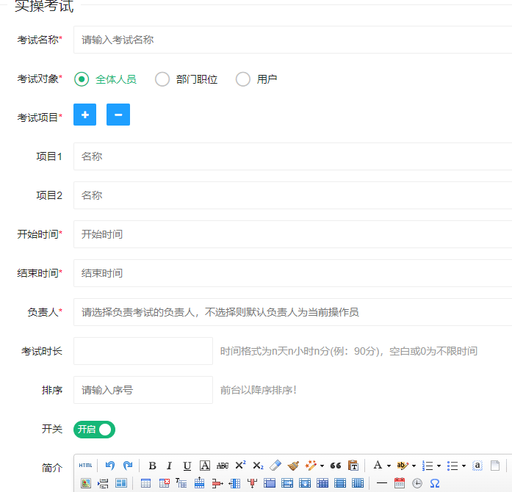Apply strikethrough ABC formatting

tap(223, 466)
